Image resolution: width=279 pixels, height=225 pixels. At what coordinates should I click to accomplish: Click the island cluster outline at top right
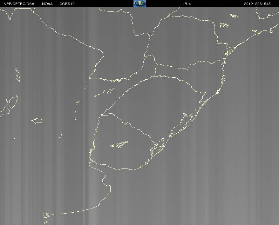tap(234, 16)
